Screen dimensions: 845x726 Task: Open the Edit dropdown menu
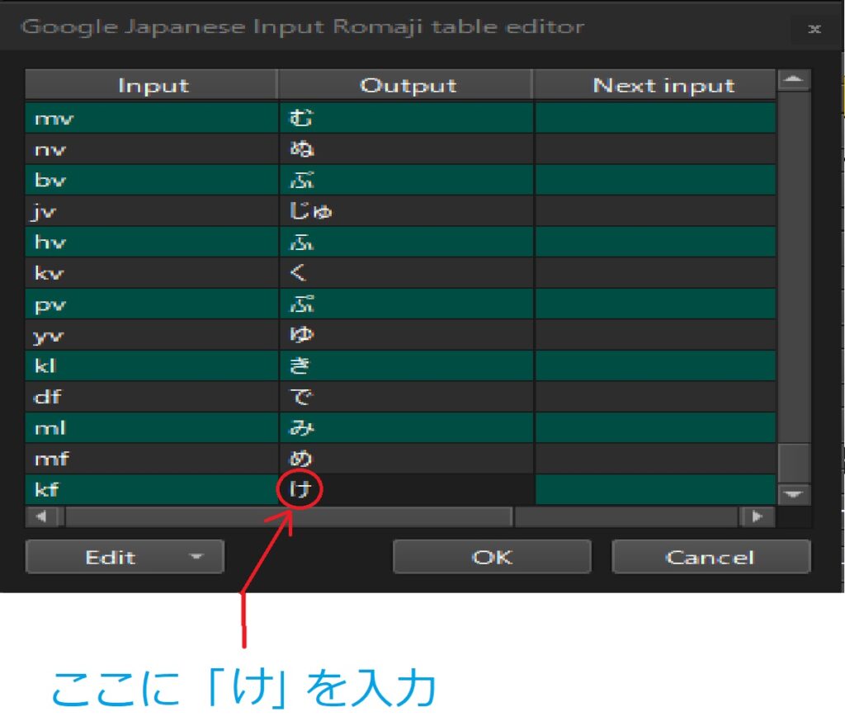click(125, 556)
